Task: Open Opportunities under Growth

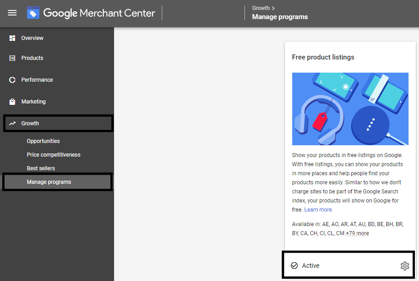Action: pos(43,141)
